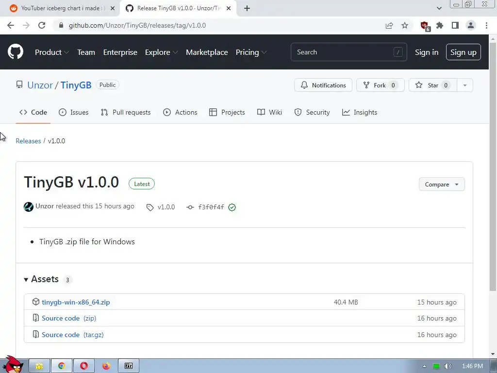Open the Team page
Screen dimensions: 497x373
pyautogui.click(x=86, y=52)
